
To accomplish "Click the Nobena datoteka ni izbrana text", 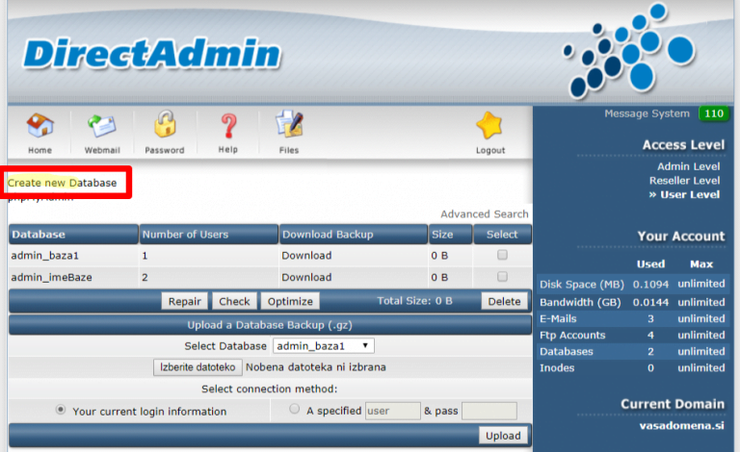I will click(316, 367).
